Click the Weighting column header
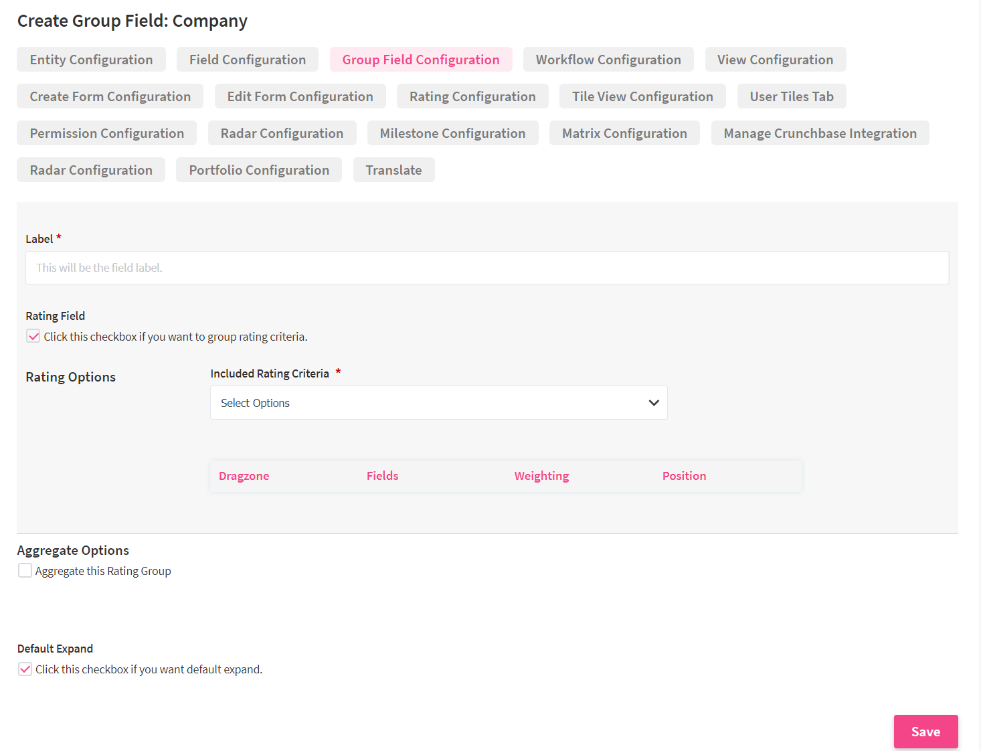The image size is (981, 751). pos(541,476)
